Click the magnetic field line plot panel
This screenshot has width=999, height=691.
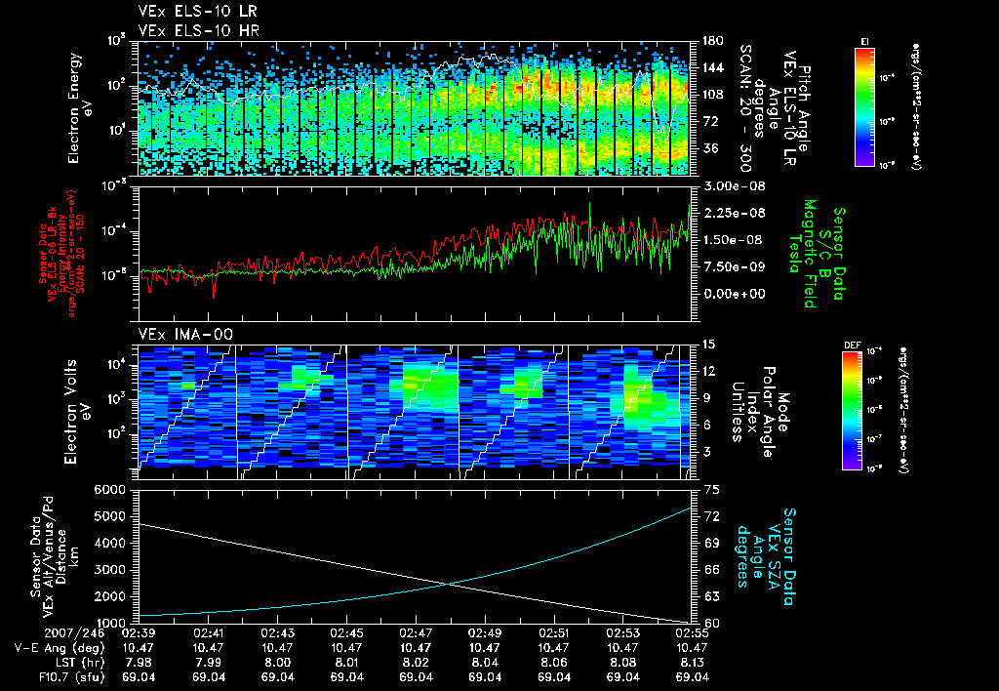click(414, 254)
